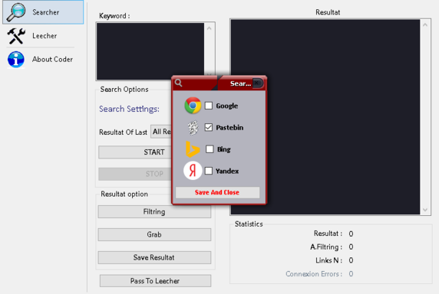Enable the Yandex checkbox
The width and height of the screenshot is (439, 294).
tap(209, 171)
